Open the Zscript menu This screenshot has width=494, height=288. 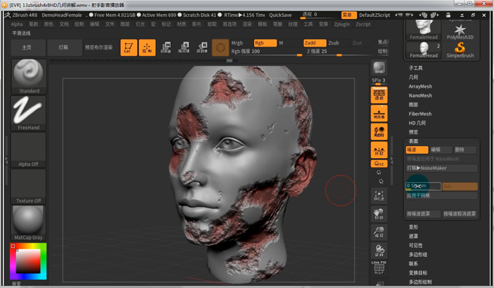pos(363,24)
